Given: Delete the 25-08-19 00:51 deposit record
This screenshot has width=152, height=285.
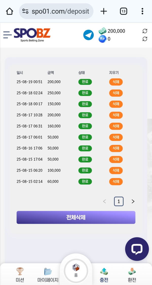Looking at the screenshot, I should pos(116,82).
